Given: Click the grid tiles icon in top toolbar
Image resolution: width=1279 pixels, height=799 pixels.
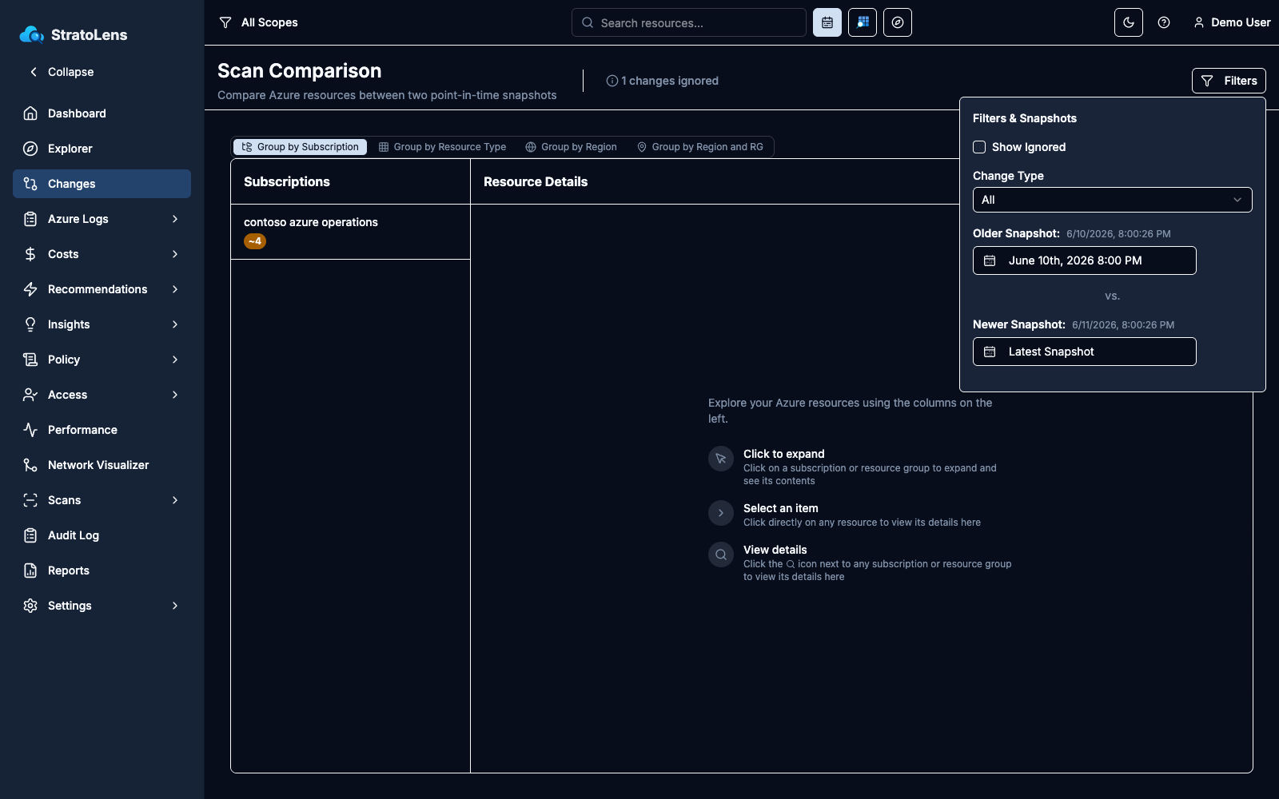Looking at the screenshot, I should pos(863,22).
